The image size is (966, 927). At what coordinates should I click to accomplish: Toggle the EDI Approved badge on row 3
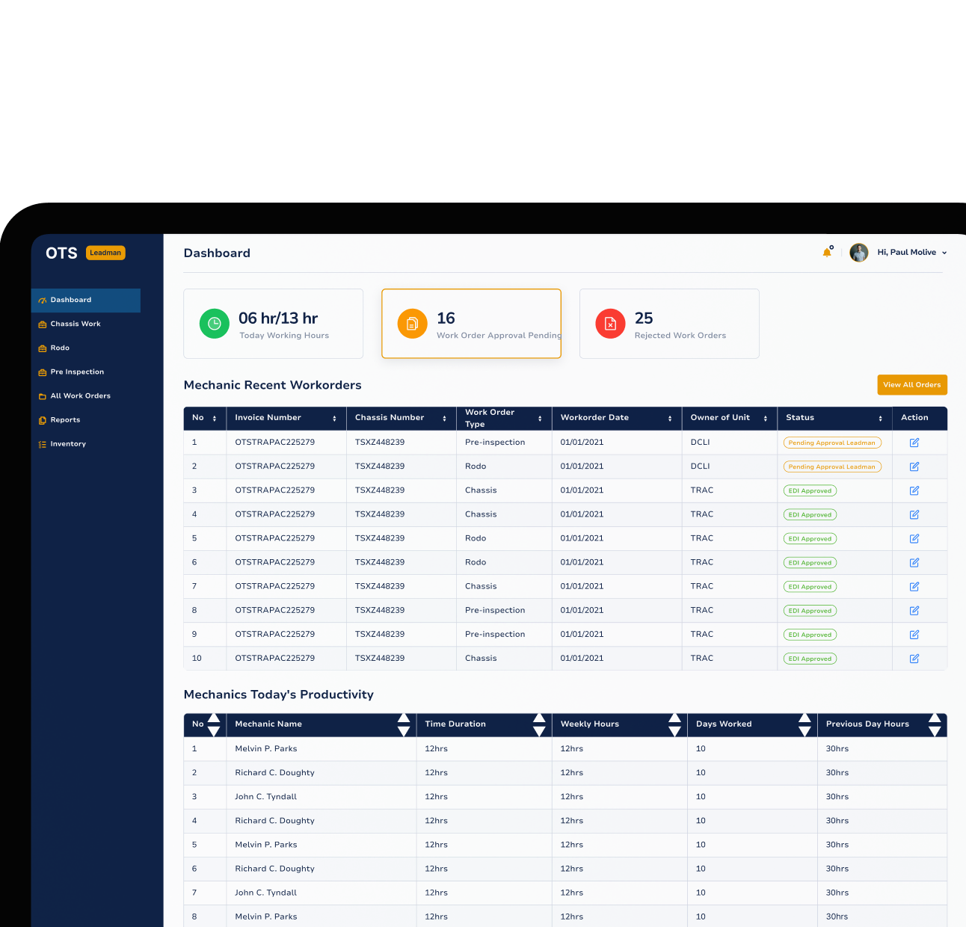pos(810,490)
